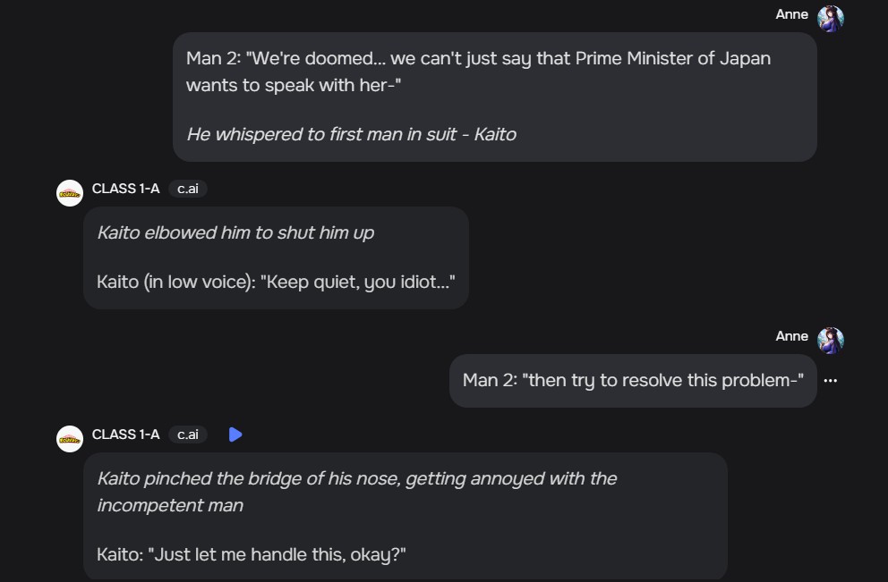
Task: Click Anne's avatar above "then try to resolve" message
Action: coord(831,340)
